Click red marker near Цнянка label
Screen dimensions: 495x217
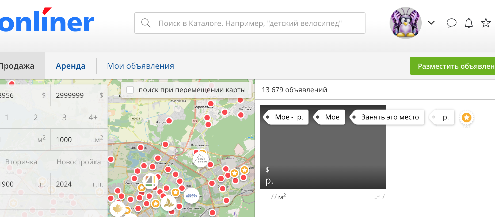coord(141,147)
